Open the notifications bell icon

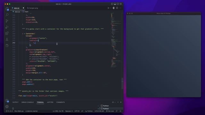tap(120, 111)
